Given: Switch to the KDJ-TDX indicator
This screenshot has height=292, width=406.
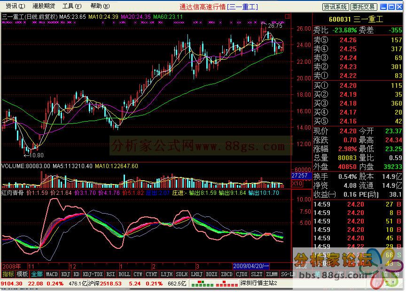Looking at the screenshot, I should tap(93, 274).
